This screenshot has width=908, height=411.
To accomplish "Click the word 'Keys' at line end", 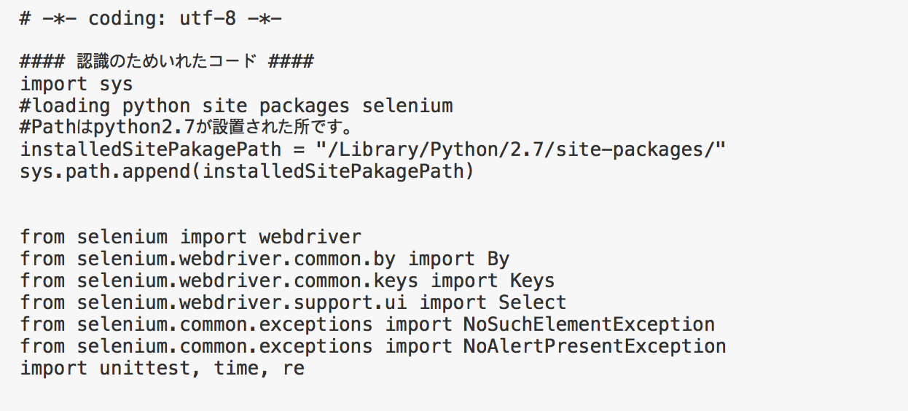I will pos(533,281).
